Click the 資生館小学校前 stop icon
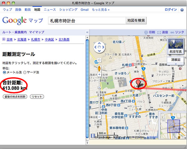 click(126, 115)
